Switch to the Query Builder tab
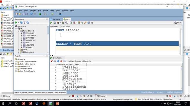The image size is (190, 106). [x=66, y=27]
